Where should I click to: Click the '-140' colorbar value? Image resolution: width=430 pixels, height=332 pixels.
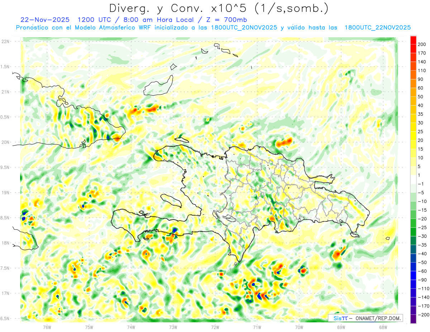(424, 297)
